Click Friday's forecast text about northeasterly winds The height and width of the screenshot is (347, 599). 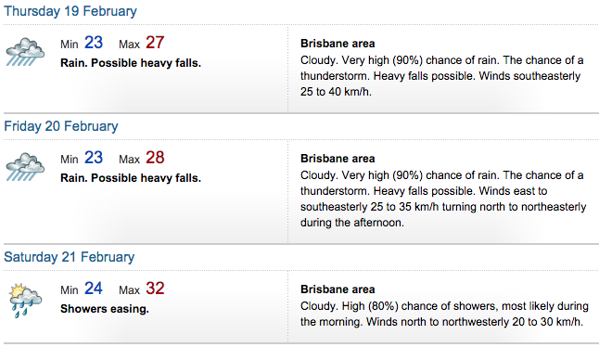443,199
